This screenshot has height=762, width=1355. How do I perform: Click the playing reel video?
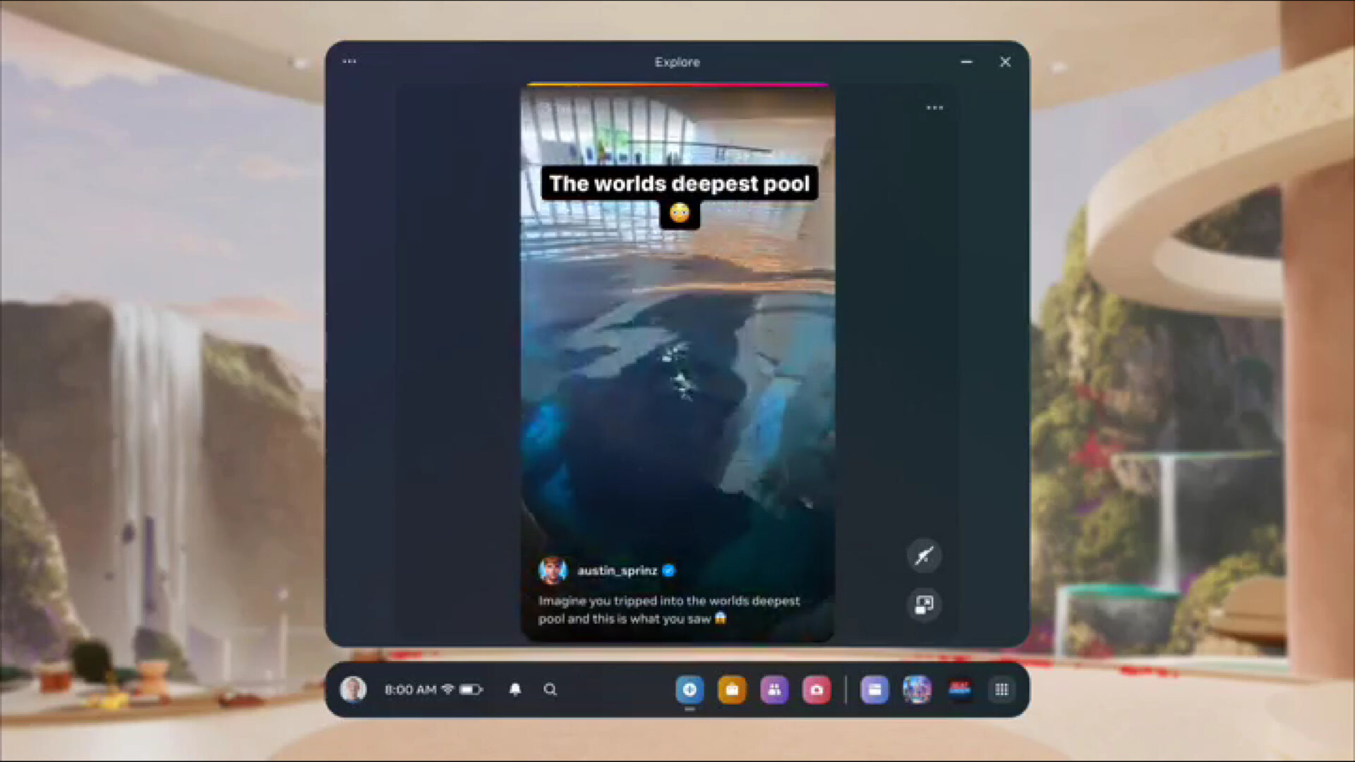(x=677, y=363)
